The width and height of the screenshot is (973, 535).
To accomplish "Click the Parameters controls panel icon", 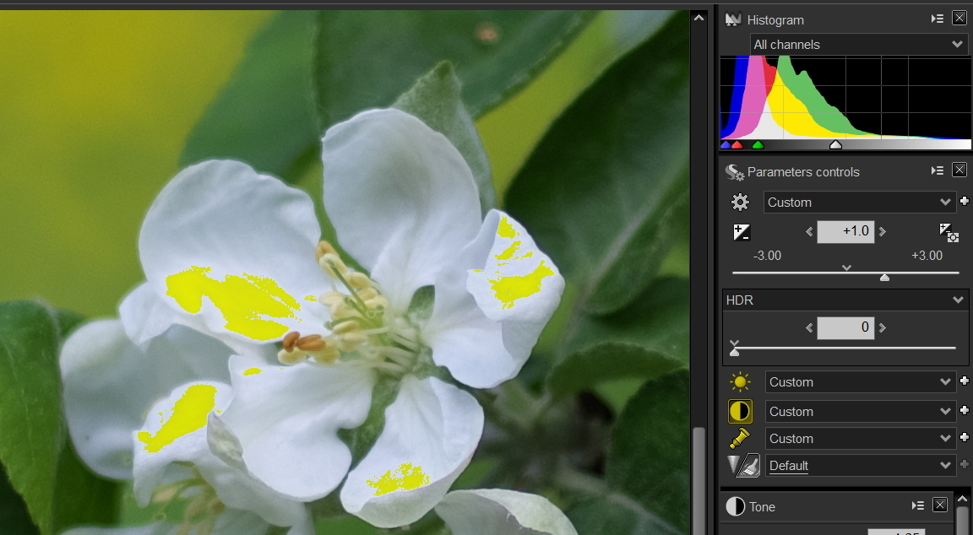I will (734, 171).
